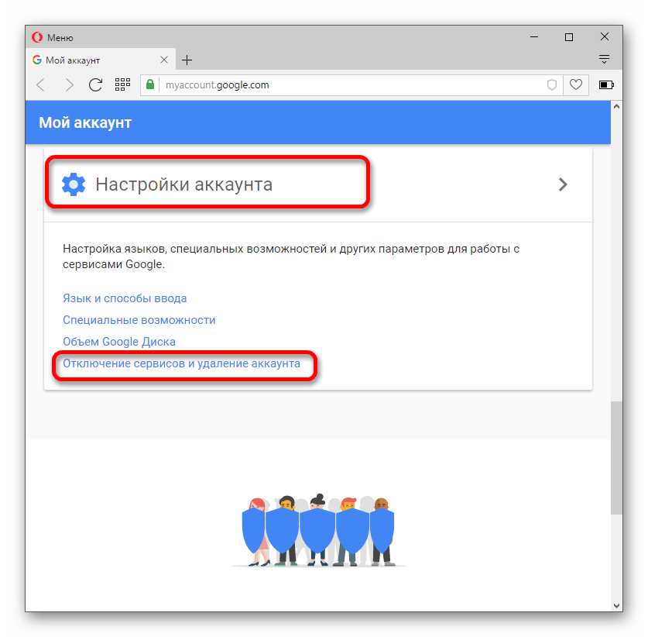This screenshot has width=648, height=637.
Task: Open a new tab with plus button
Action: (x=187, y=60)
